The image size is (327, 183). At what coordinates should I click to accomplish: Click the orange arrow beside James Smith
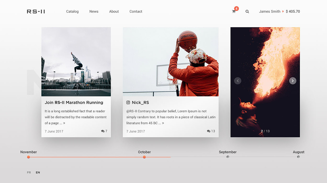[x=283, y=11]
